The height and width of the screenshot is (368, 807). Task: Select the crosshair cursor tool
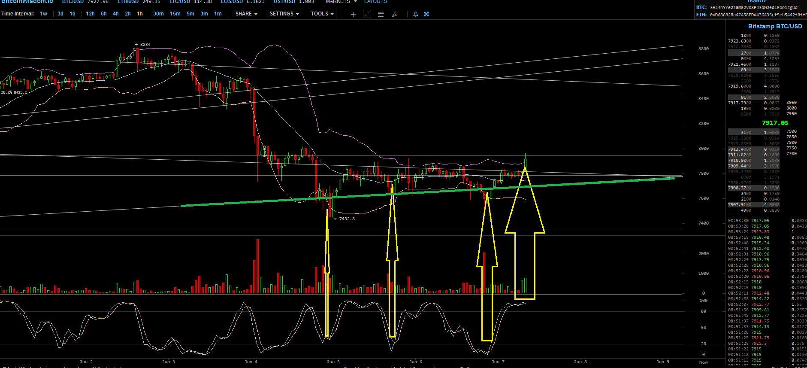[353, 14]
